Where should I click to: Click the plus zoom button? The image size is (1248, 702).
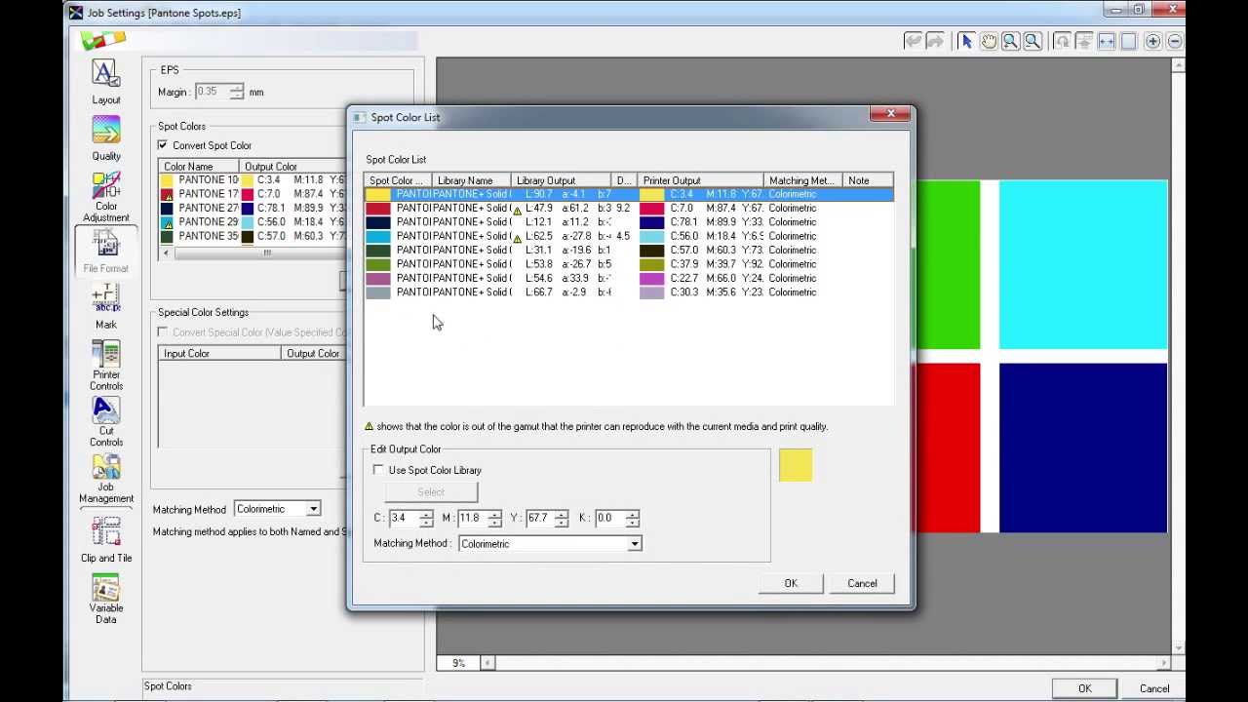click(1152, 41)
